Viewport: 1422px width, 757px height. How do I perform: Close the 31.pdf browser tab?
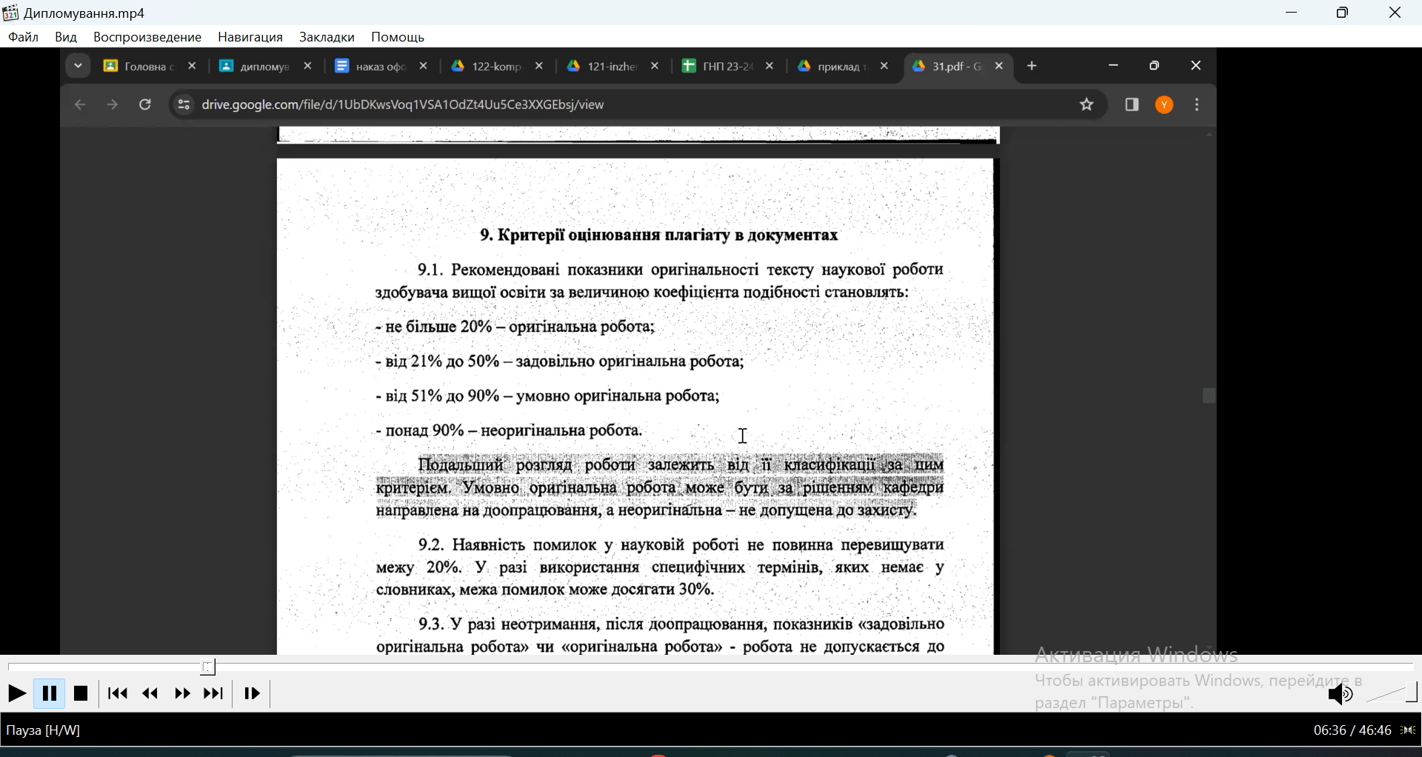point(1001,67)
